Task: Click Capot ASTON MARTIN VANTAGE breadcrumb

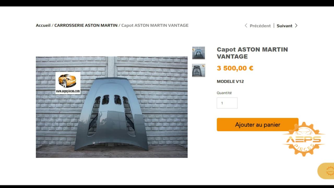Action: coord(155,25)
